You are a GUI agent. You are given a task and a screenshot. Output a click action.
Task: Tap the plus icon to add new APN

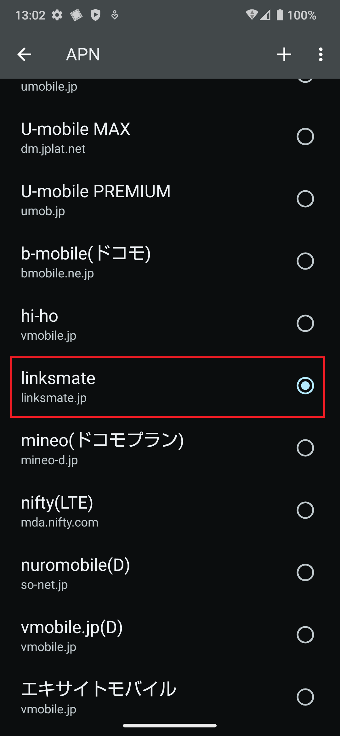click(284, 54)
